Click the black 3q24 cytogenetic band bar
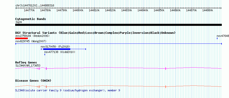 [118, 25]
